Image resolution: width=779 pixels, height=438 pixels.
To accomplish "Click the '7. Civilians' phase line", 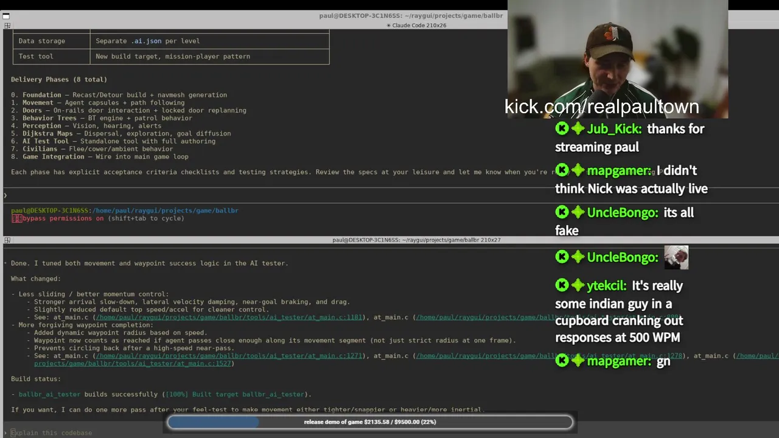I will pyautogui.click(x=92, y=149).
